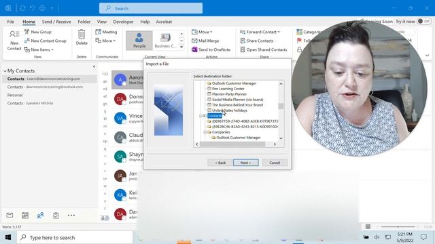Screen dimensions: 435x244
Task: Switch to Business Card view
Action: point(165,41)
